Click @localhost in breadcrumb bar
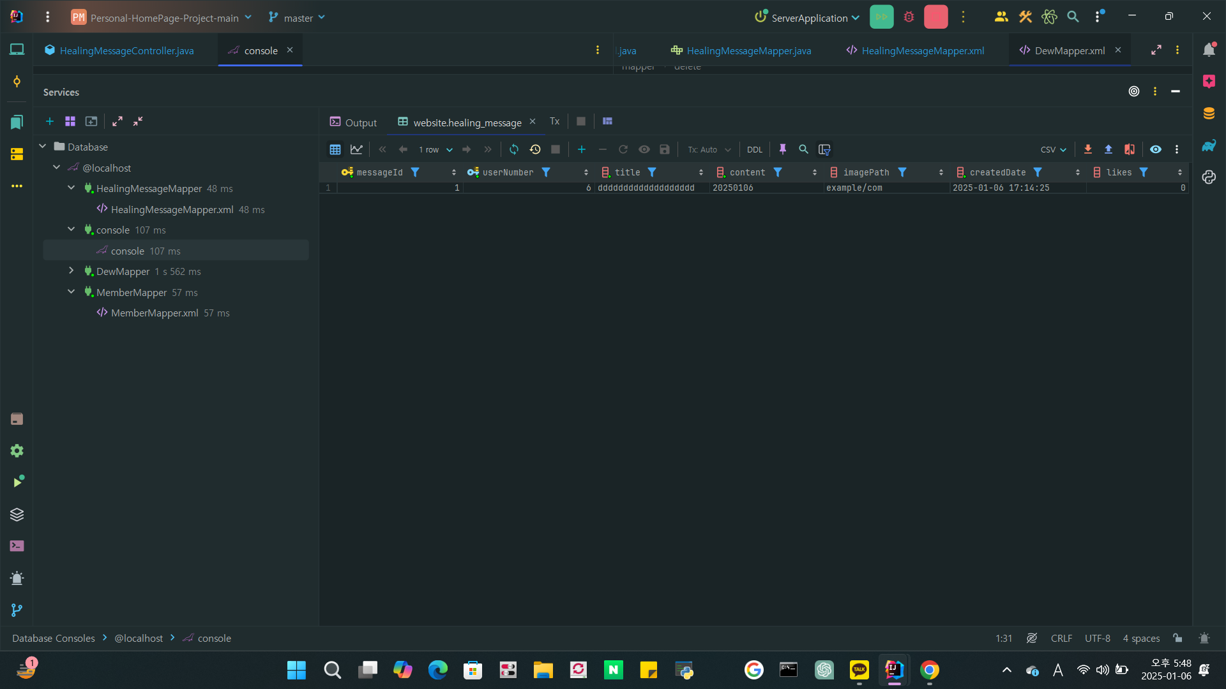The width and height of the screenshot is (1226, 689). [139, 638]
